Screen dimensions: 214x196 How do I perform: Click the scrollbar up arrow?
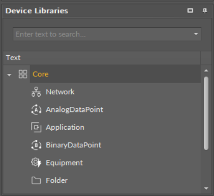pyautogui.click(x=206, y=70)
